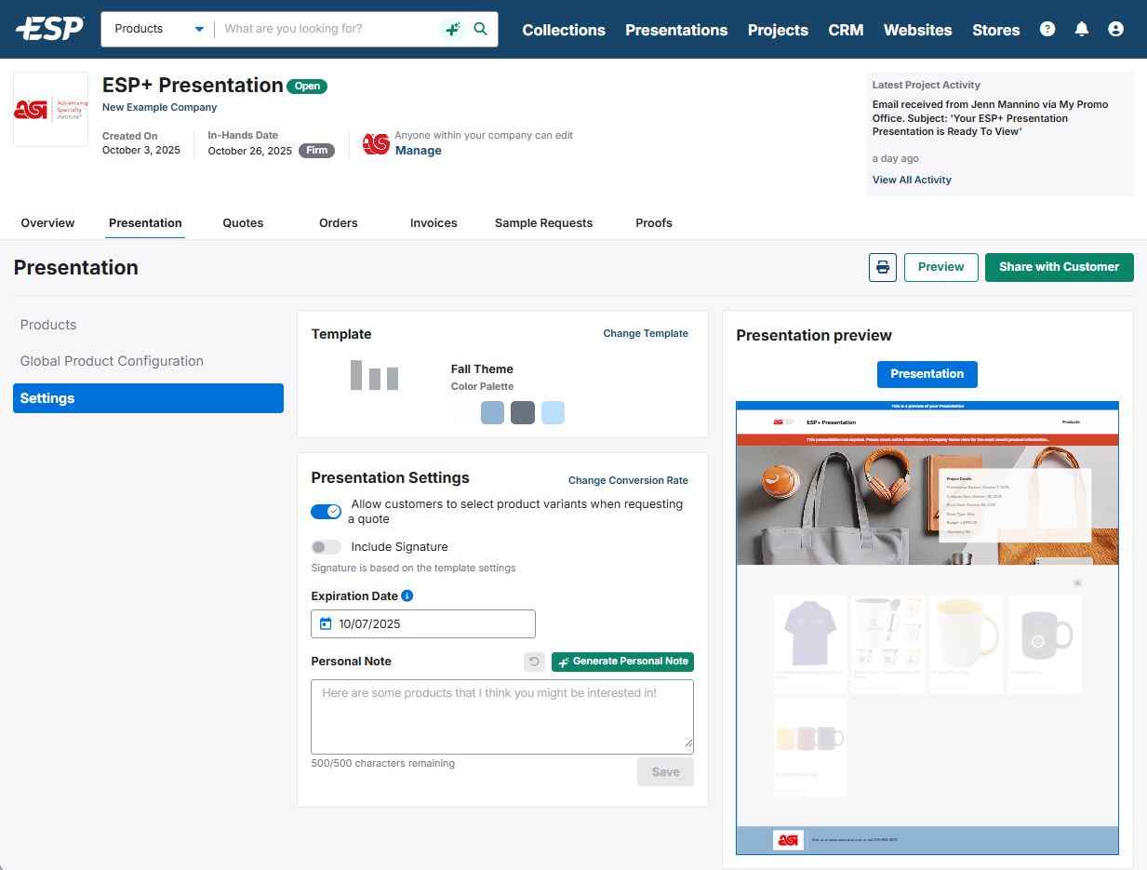Click the Change Template link
The width and height of the screenshot is (1147, 870).
[x=645, y=333]
